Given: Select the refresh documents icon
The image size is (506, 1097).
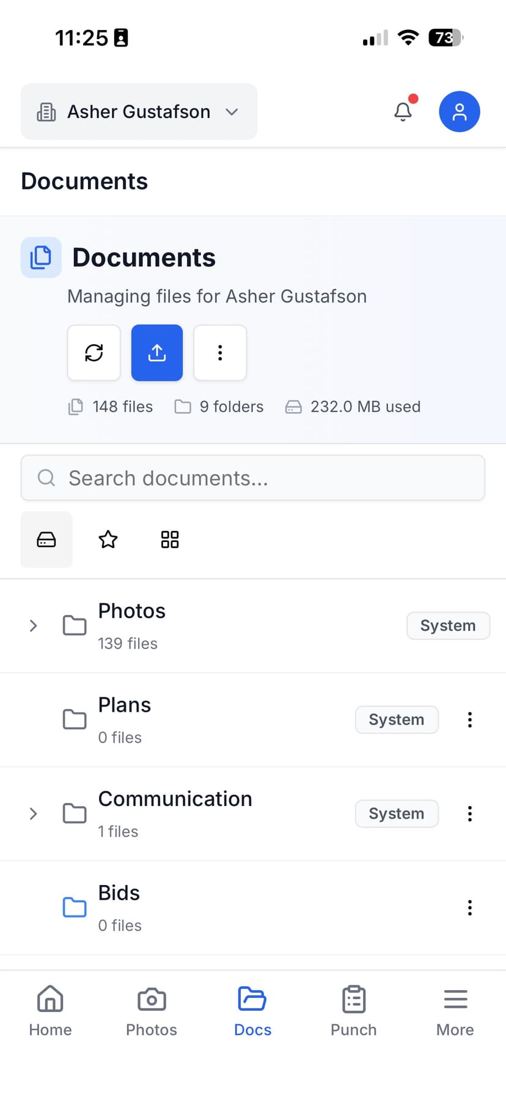Looking at the screenshot, I should point(94,353).
